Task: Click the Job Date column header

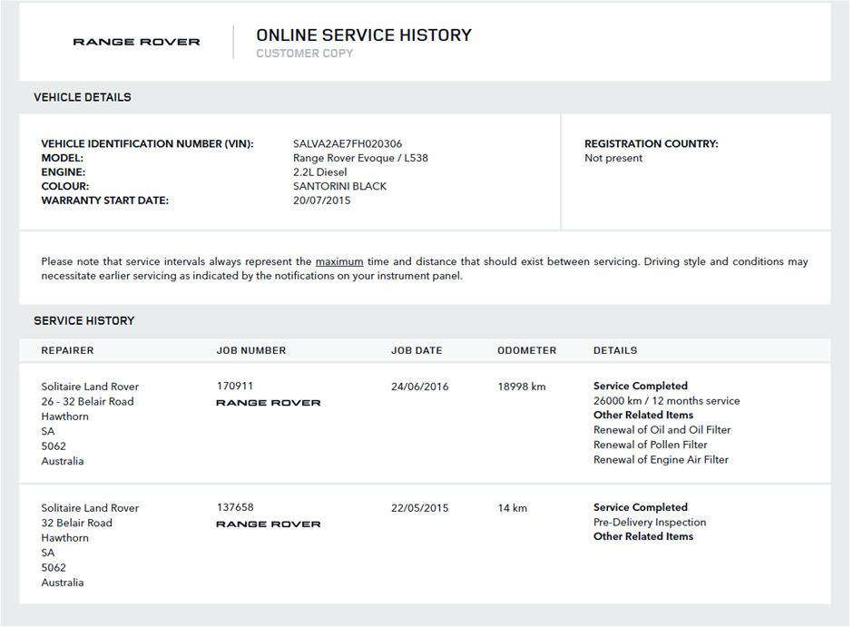Action: click(x=417, y=350)
